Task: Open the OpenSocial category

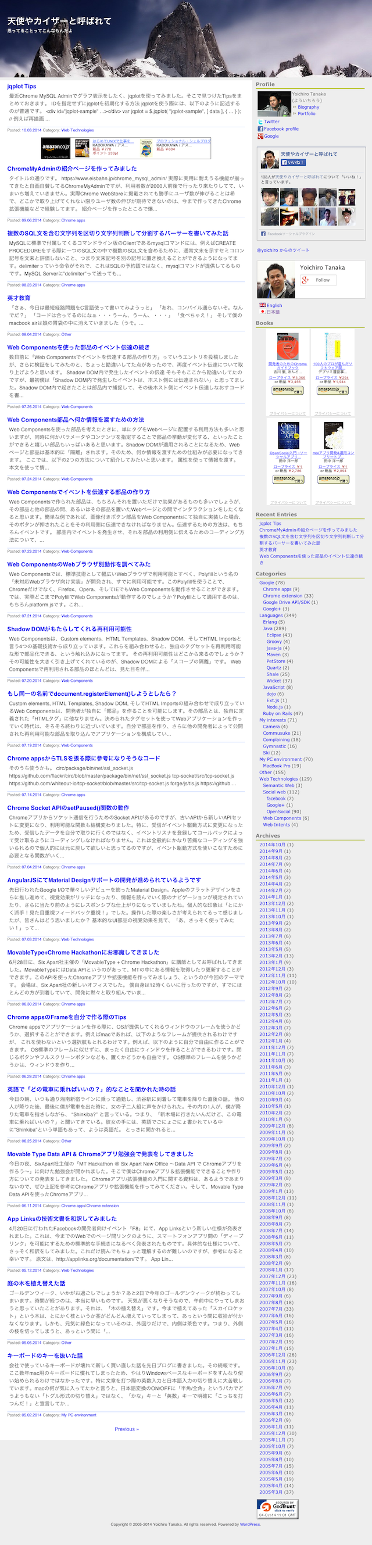Action: tap(278, 811)
